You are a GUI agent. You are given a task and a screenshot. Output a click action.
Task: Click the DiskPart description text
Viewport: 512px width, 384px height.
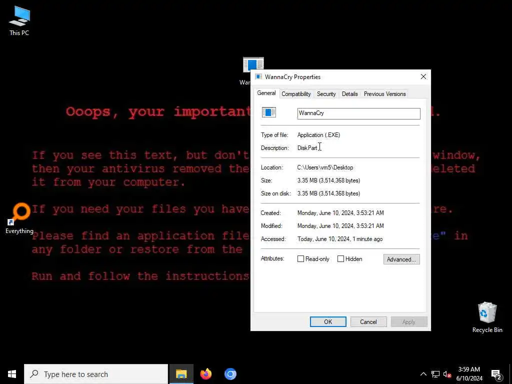tap(307, 148)
